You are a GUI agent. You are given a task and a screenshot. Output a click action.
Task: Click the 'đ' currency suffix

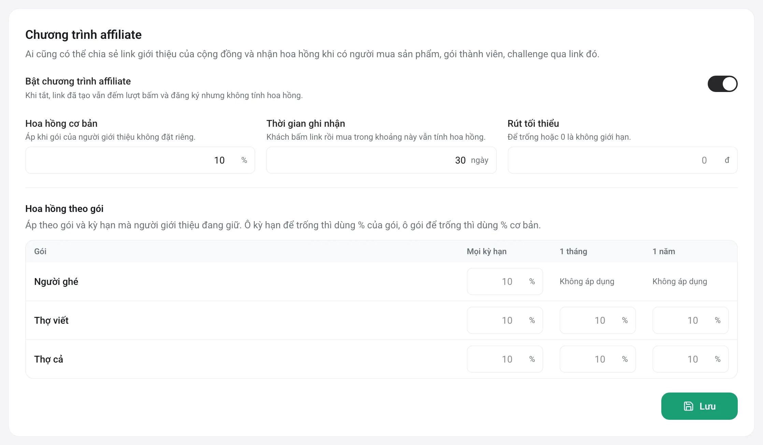point(727,160)
